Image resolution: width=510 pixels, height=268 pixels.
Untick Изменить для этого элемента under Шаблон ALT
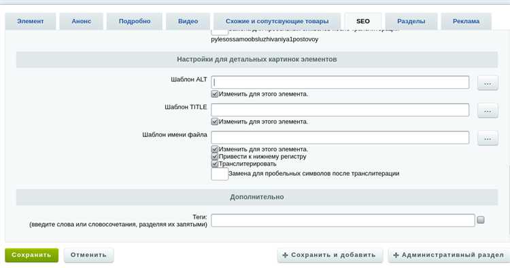pos(214,94)
